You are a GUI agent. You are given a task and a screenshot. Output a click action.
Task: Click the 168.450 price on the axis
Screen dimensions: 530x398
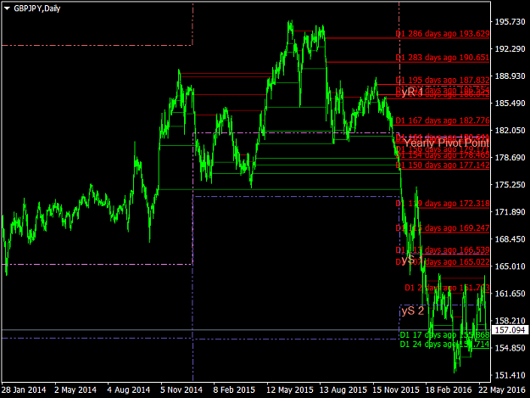click(510, 239)
